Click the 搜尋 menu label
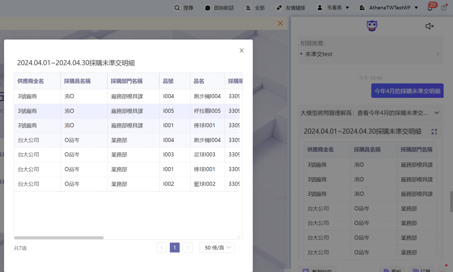The height and width of the screenshot is (272, 453). tap(188, 8)
